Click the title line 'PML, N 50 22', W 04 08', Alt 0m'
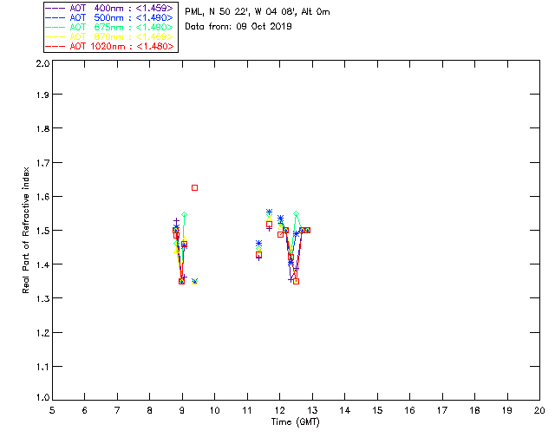The image size is (555, 444). (x=258, y=12)
